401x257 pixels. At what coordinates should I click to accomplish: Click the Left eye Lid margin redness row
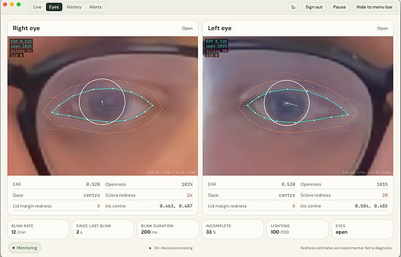[x=252, y=206]
